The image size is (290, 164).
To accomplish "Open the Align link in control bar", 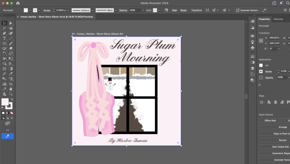I will pos(174,10).
